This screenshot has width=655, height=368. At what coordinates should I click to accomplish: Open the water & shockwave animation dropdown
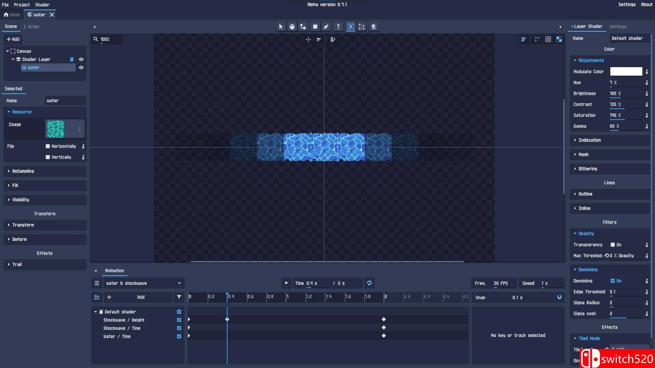click(144, 283)
